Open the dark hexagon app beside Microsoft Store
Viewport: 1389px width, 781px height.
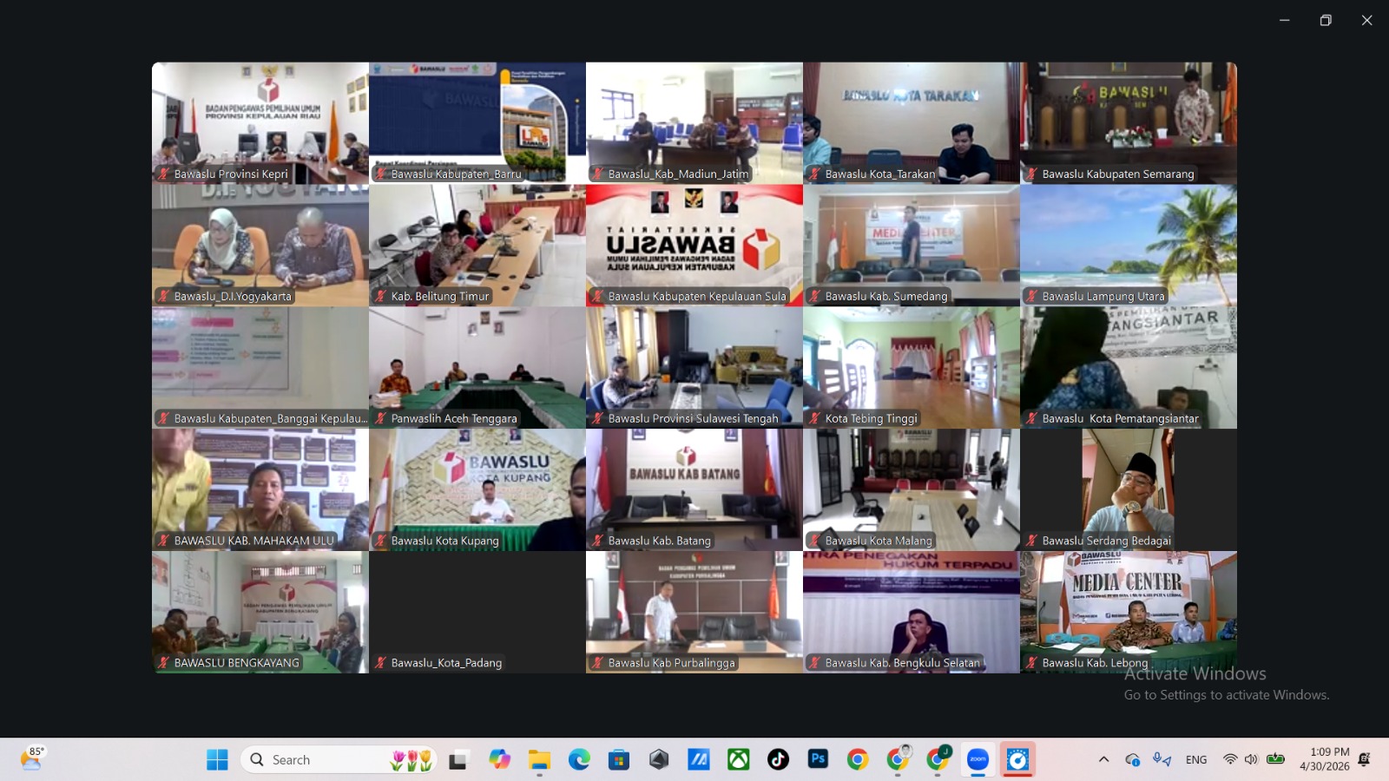pyautogui.click(x=659, y=760)
